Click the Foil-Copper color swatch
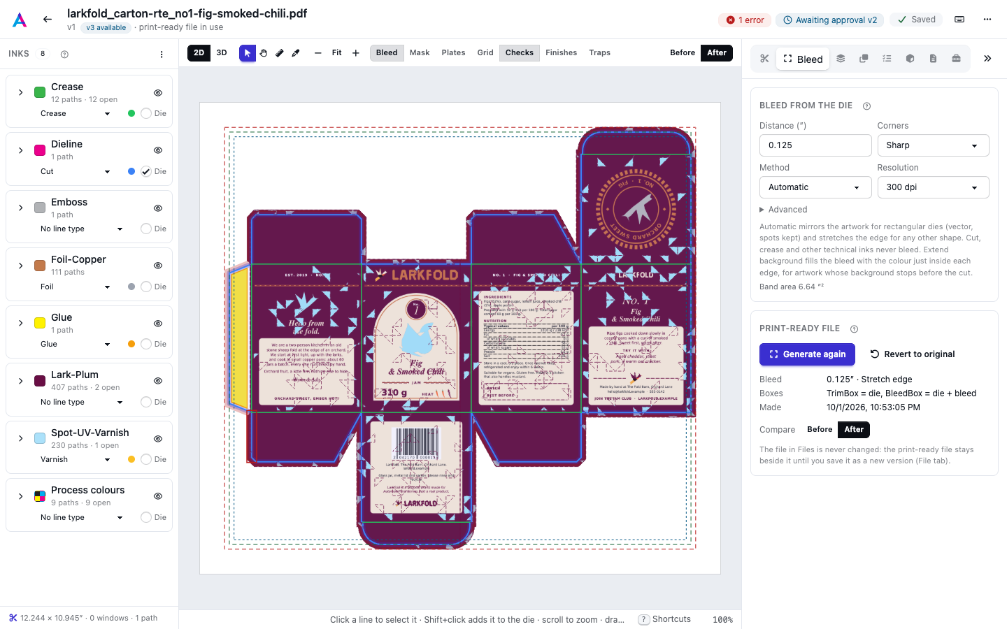The image size is (1007, 629). click(x=40, y=266)
